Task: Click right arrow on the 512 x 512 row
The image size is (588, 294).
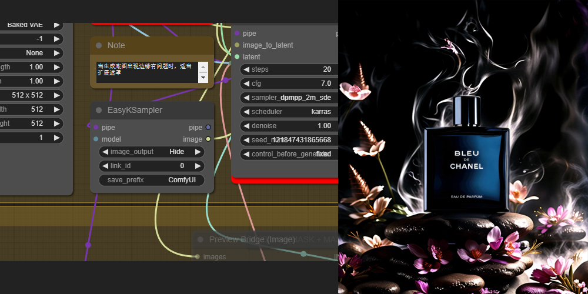Action: click(x=56, y=95)
